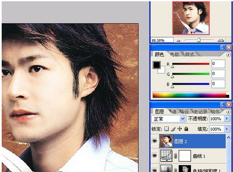Screen dimensions: 233x172
Task: Click the 不透明度 opacity 100% field
Action: [x=216, y=119]
